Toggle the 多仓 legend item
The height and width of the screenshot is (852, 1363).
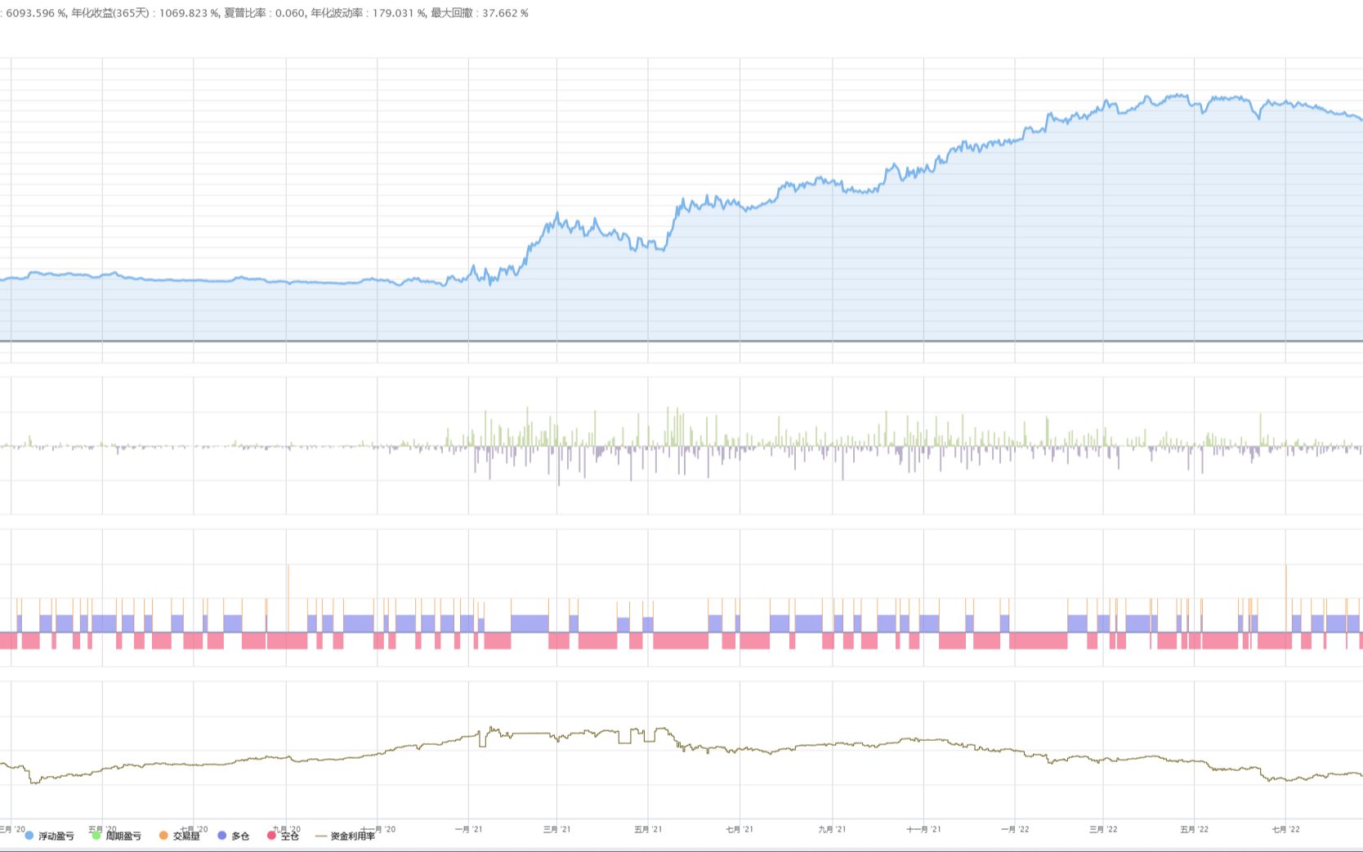point(234,836)
